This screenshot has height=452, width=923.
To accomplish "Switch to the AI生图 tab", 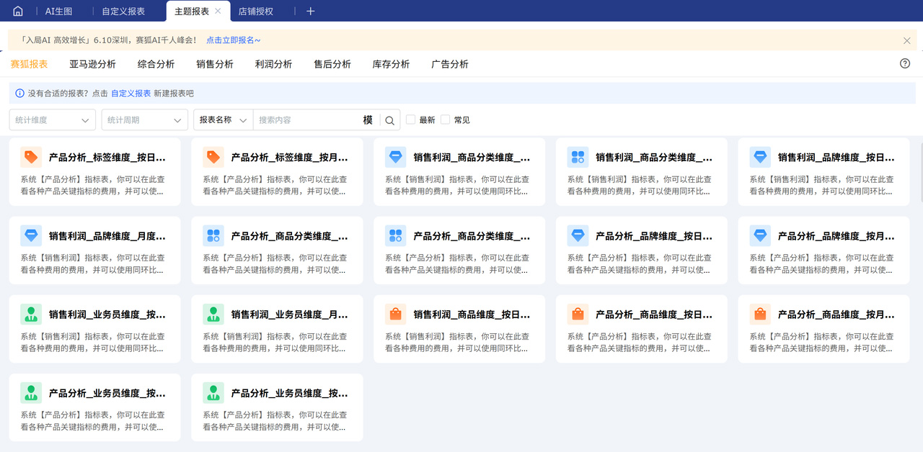I will [59, 11].
